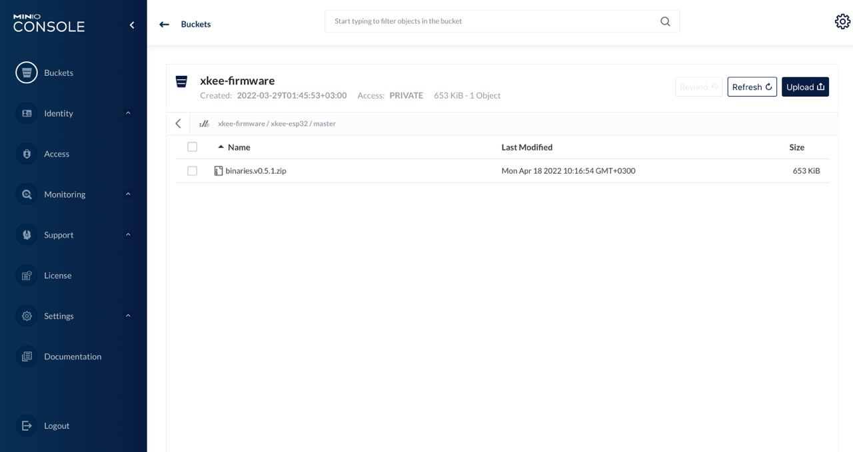This screenshot has width=853, height=452.
Task: Sort by the Last Modified column header
Action: coord(526,147)
